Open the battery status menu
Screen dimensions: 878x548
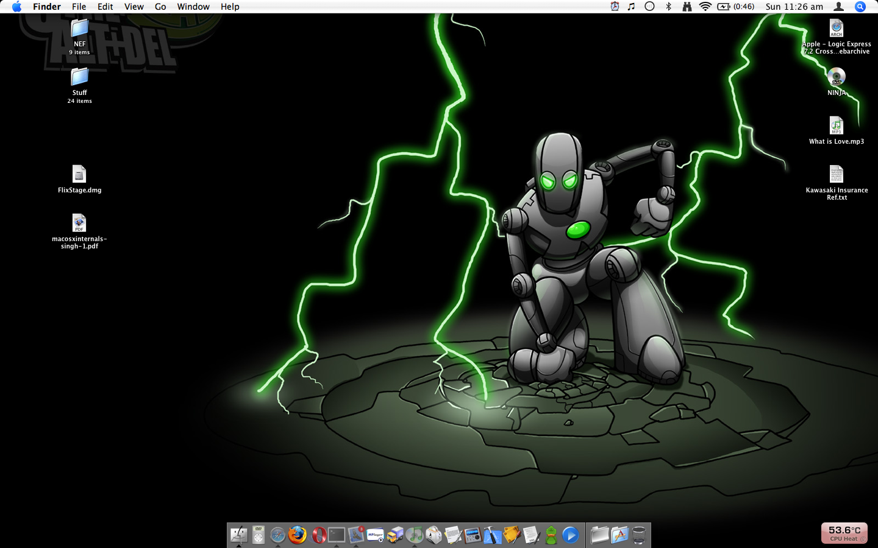pyautogui.click(x=736, y=7)
